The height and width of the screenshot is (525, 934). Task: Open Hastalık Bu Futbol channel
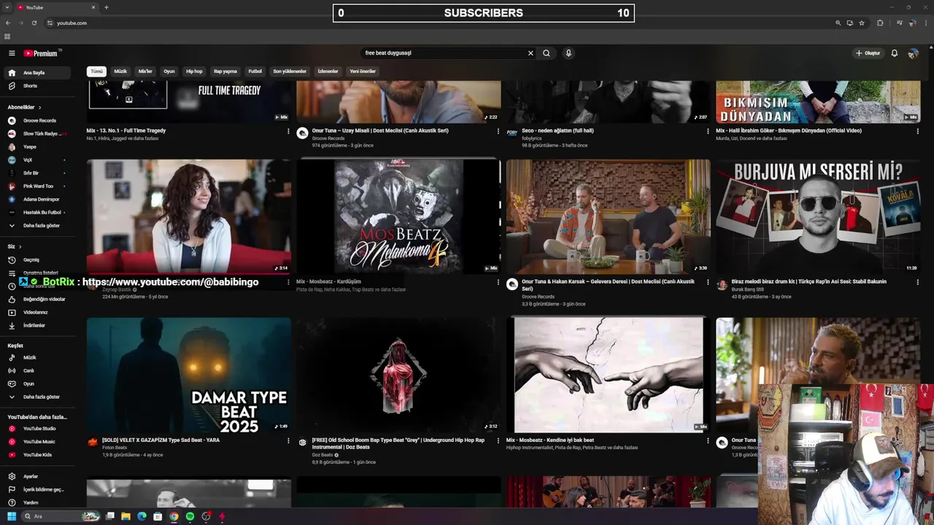coord(38,212)
